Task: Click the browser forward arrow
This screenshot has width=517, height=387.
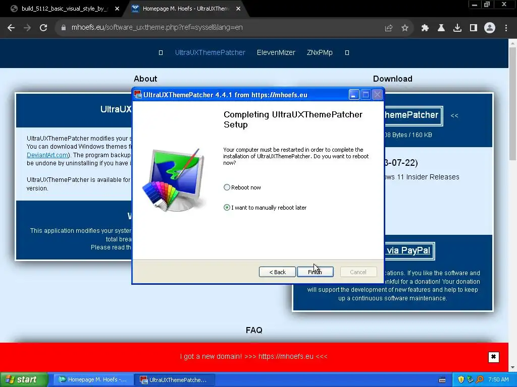Action: pos(27,28)
